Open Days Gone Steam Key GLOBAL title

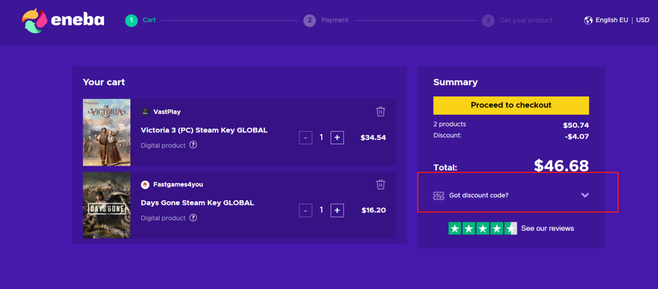[198, 203]
